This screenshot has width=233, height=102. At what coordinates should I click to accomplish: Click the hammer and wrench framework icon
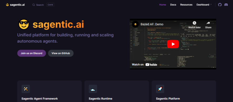(26, 89)
